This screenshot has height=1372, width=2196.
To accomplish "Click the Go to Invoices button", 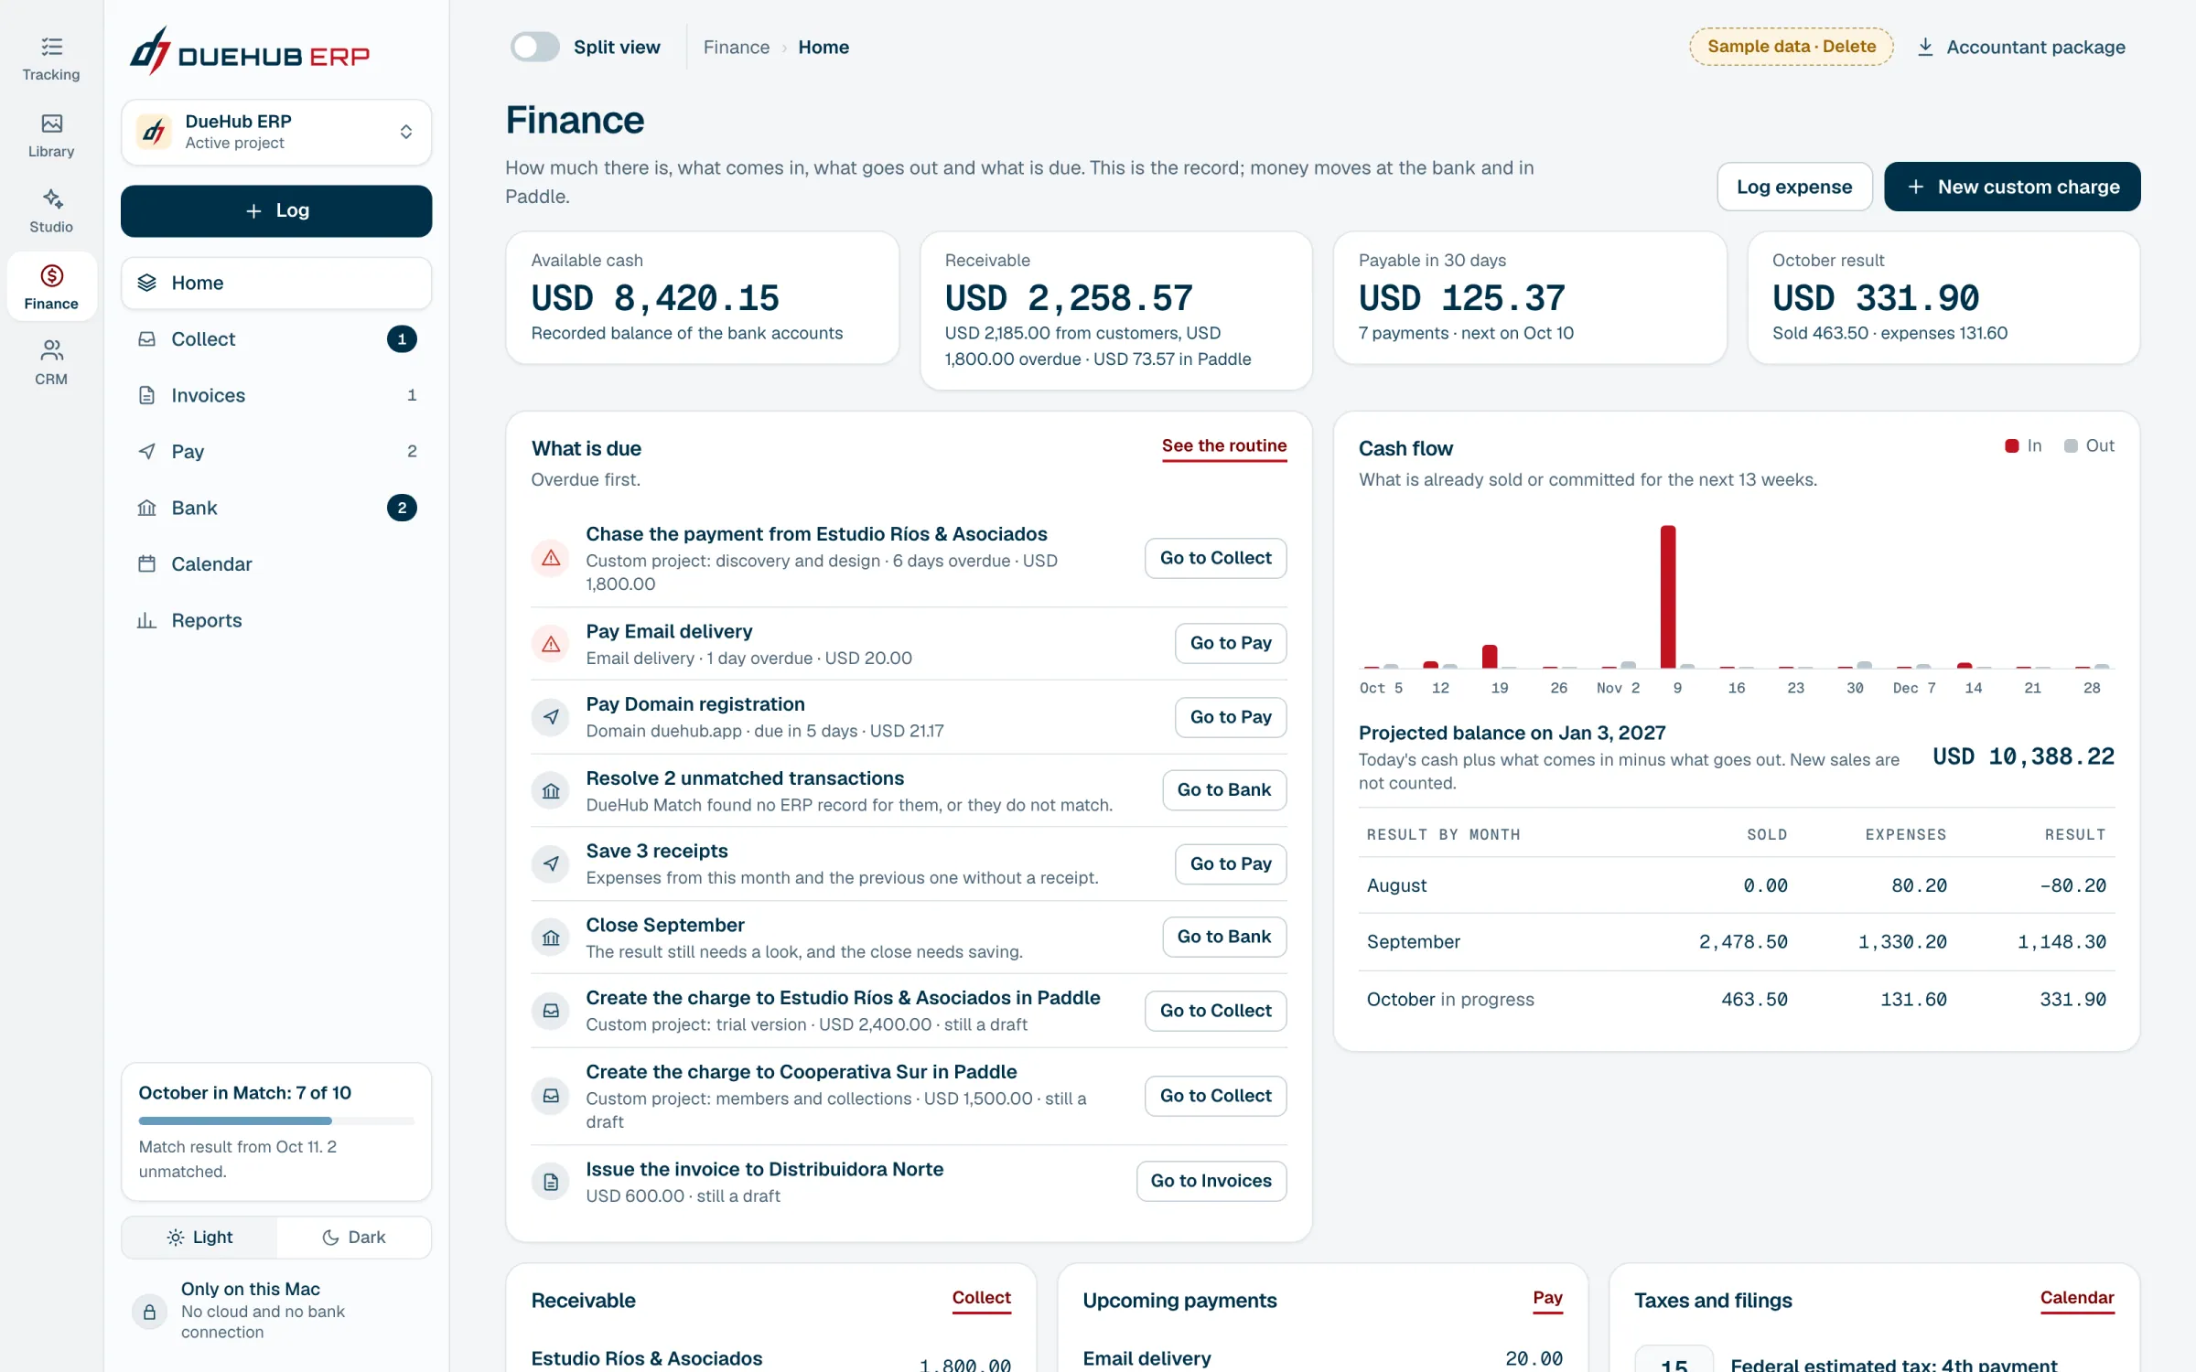I will tap(1211, 1181).
